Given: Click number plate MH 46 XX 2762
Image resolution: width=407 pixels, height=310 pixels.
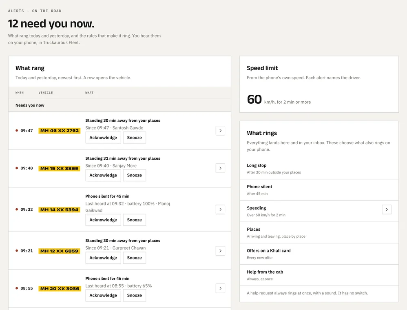Looking at the screenshot, I should [60, 131].
